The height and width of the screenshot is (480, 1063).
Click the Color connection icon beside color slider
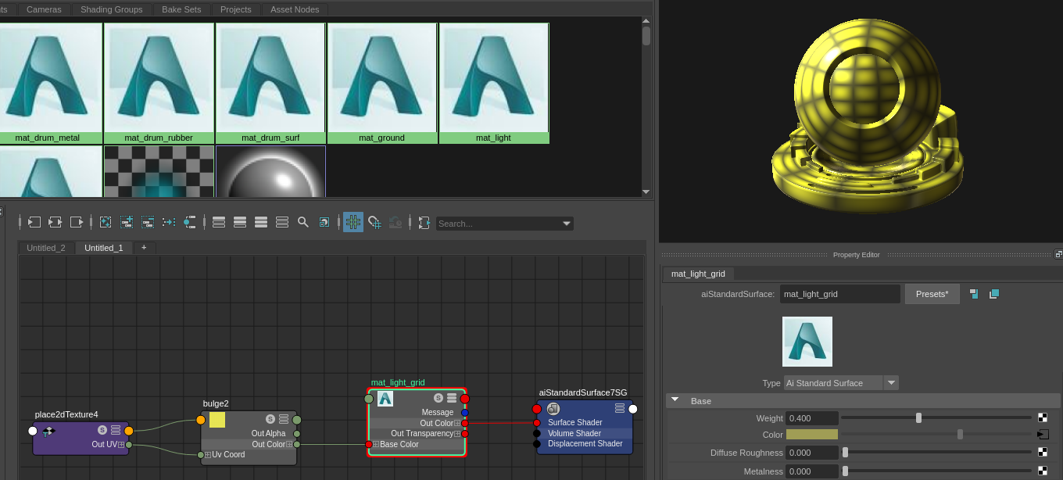[x=1043, y=435]
